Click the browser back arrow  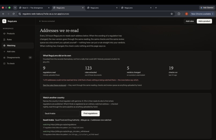coord(3,14)
